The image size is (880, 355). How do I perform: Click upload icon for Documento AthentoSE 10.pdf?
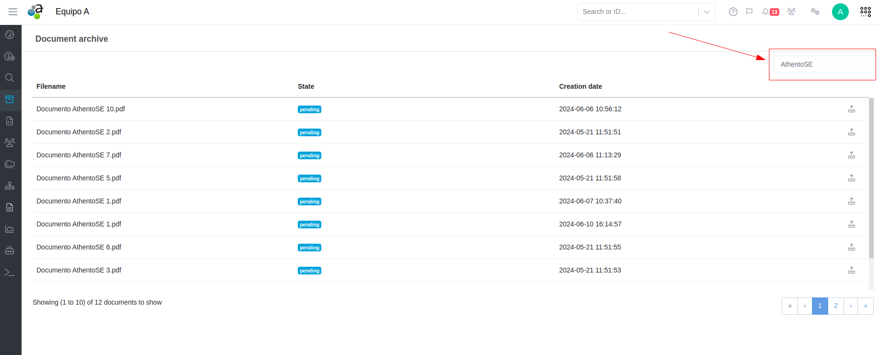coord(851,109)
